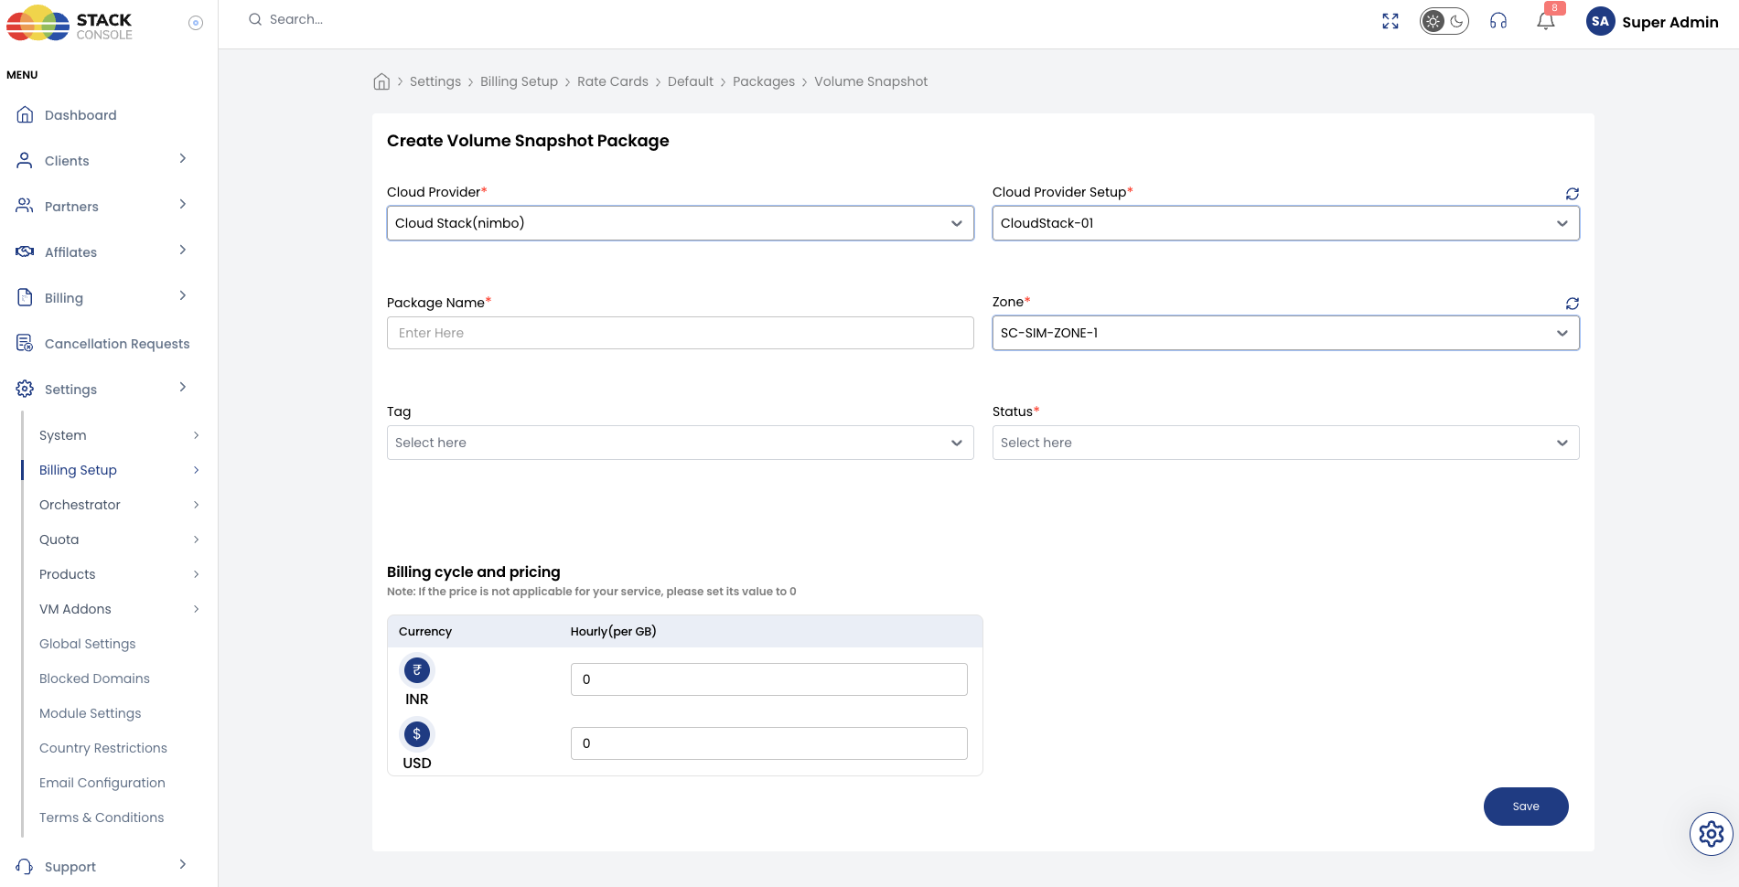Expand Clients menu chevron
The height and width of the screenshot is (887, 1739).
tap(183, 159)
